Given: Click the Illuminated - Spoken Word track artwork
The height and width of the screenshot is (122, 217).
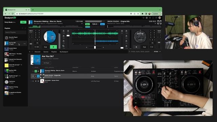Looking at the screenshot, I should (42, 81).
